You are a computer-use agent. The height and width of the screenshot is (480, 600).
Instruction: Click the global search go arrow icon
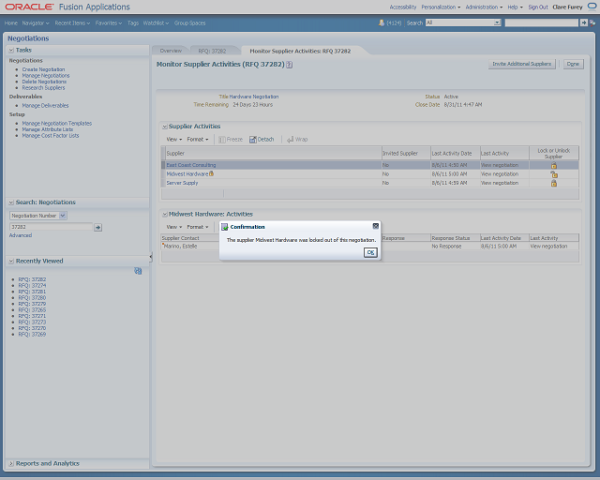click(x=583, y=22)
